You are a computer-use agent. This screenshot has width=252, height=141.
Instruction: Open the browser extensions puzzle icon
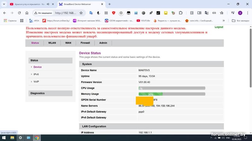(x=180, y=13)
